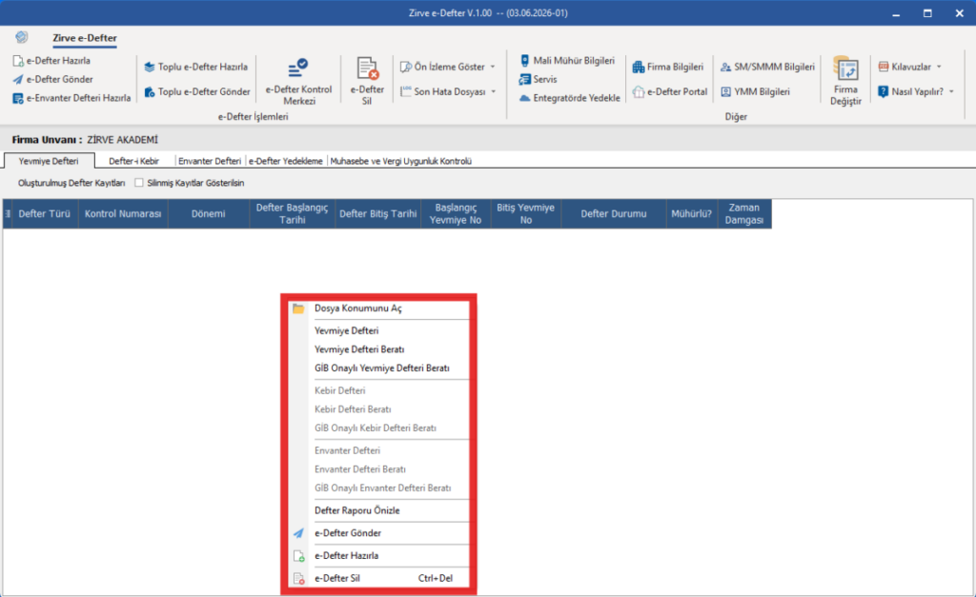Click the paper plane icon in the context menu
976x597 pixels.
pyautogui.click(x=298, y=533)
